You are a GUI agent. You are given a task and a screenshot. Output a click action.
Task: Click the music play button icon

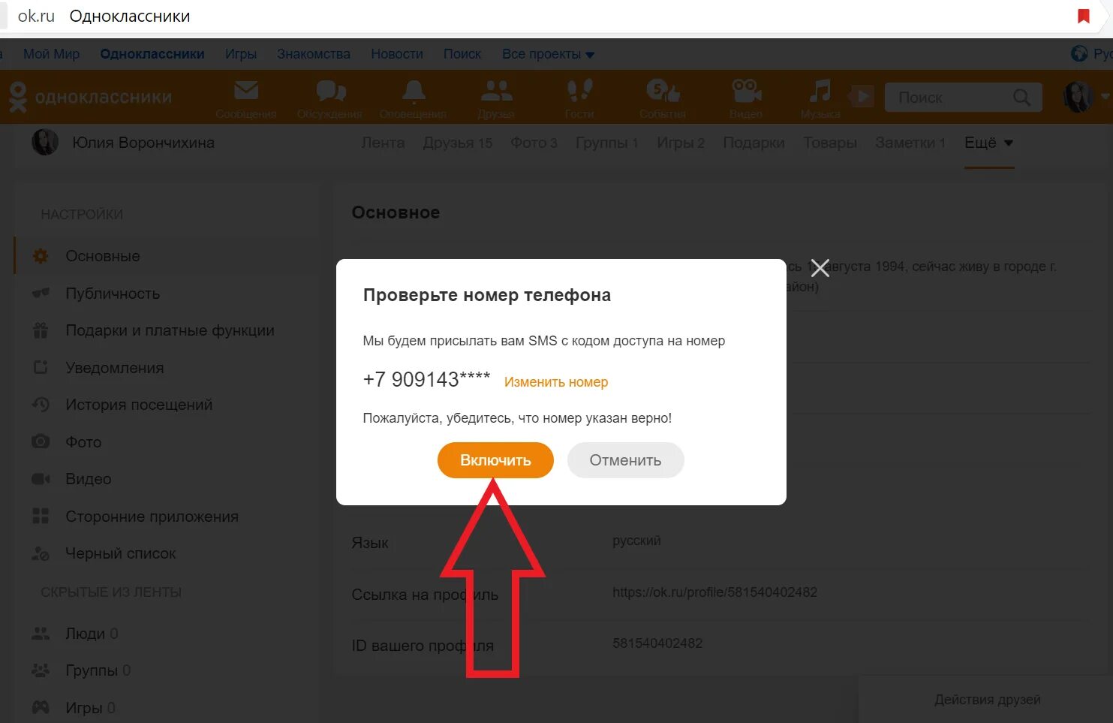[861, 96]
